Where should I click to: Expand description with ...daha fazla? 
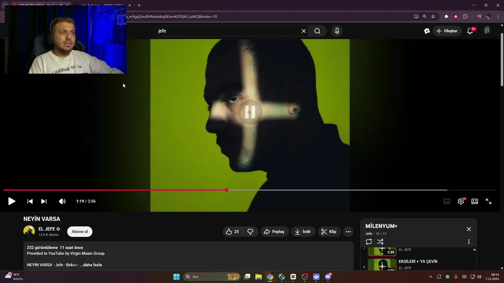[91, 265]
